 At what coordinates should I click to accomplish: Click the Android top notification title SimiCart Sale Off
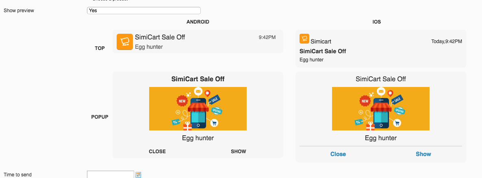click(x=160, y=37)
